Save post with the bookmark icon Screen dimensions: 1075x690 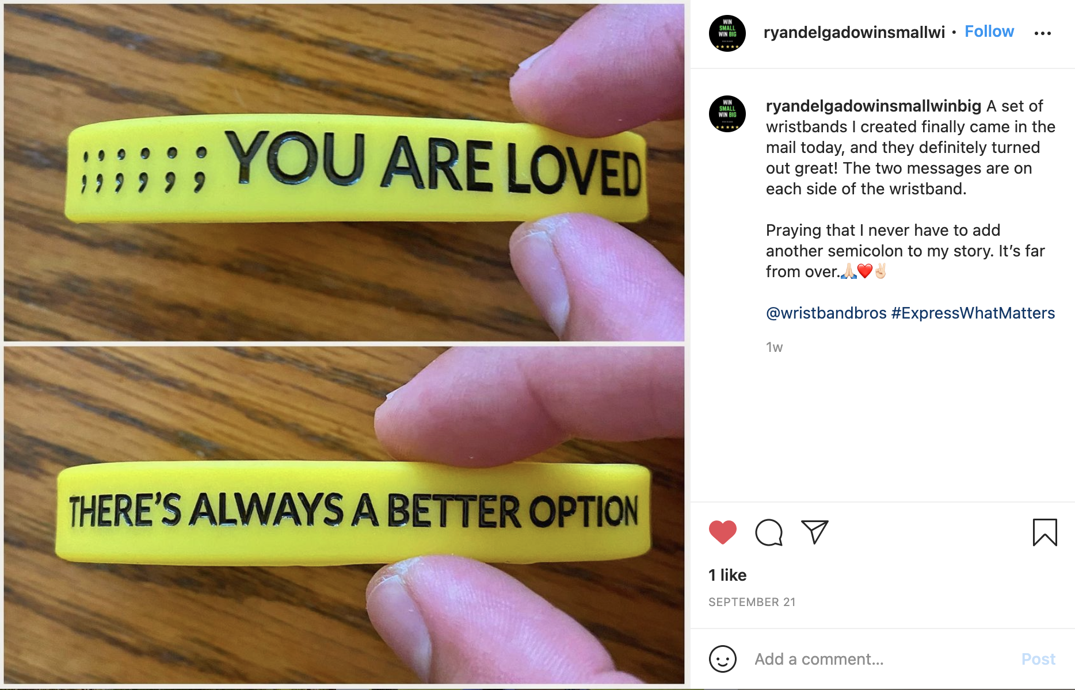click(x=1044, y=532)
